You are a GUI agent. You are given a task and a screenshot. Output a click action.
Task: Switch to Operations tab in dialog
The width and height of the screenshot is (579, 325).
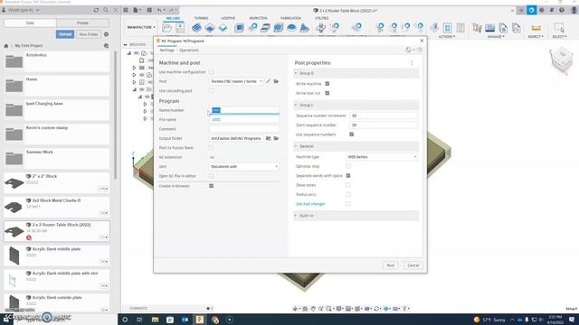[189, 51]
